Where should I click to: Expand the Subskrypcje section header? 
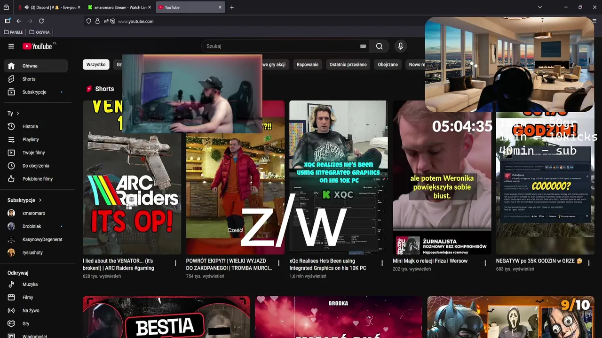(24, 200)
